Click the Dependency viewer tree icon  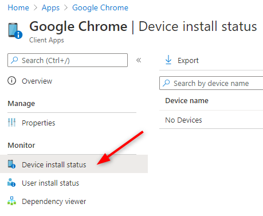coord(11,201)
